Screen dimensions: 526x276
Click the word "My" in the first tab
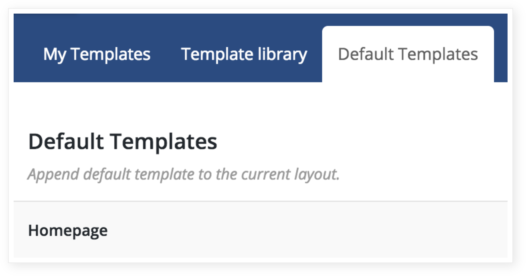pyautogui.click(x=55, y=54)
